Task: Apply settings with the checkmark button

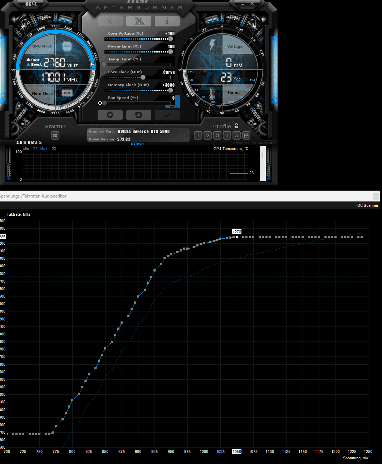Action: (x=167, y=115)
